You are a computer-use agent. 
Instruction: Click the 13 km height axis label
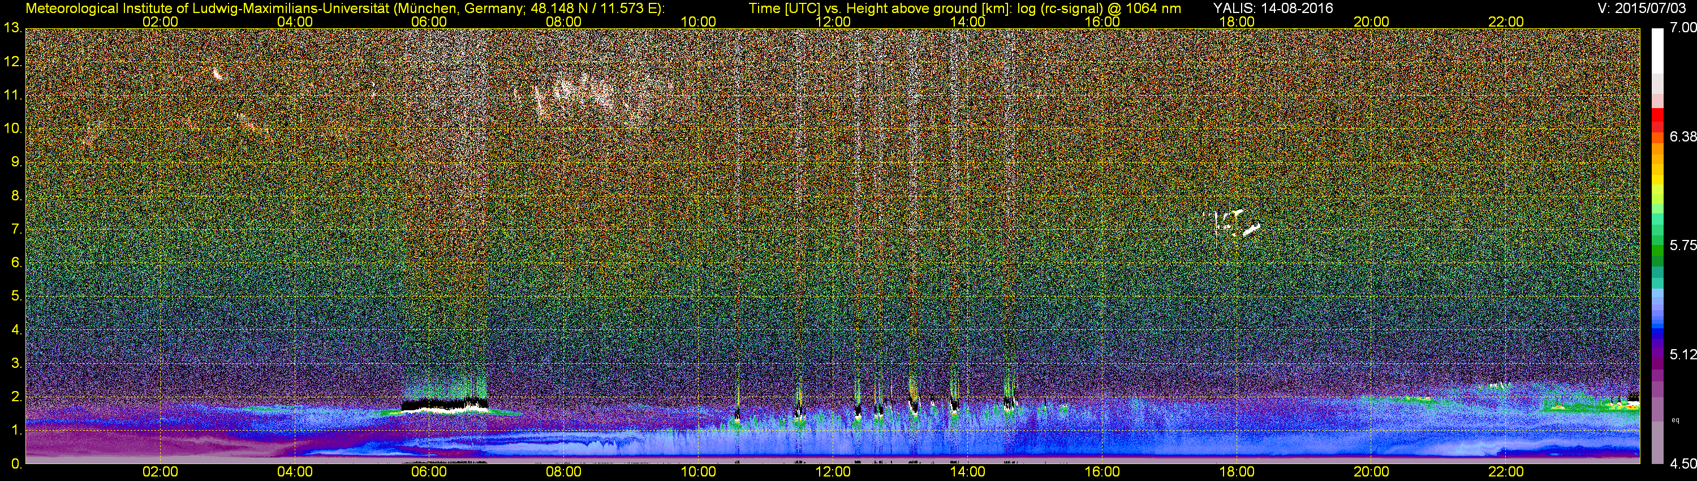[12, 28]
